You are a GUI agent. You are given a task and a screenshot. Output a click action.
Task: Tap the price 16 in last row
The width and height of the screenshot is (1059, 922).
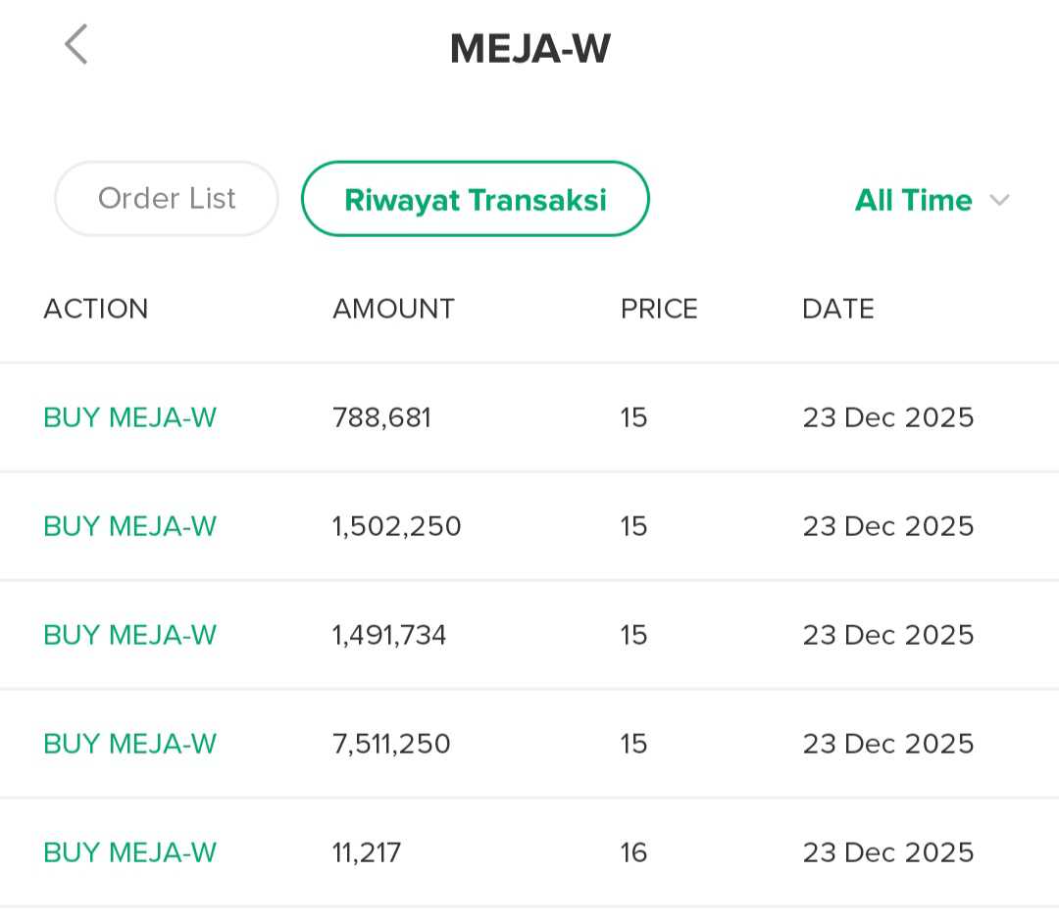tap(633, 853)
